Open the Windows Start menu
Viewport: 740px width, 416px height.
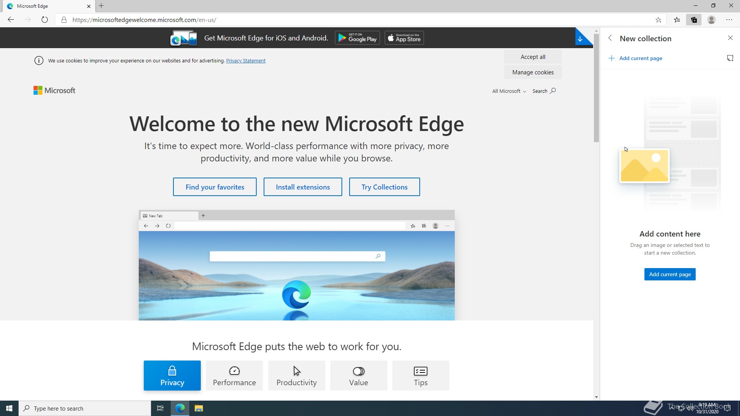(9, 408)
